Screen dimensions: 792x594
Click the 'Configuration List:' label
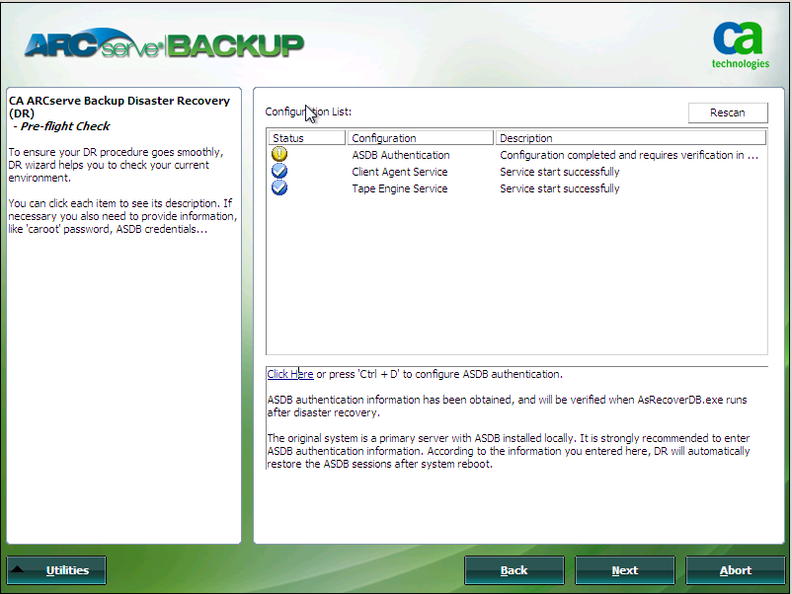click(308, 111)
